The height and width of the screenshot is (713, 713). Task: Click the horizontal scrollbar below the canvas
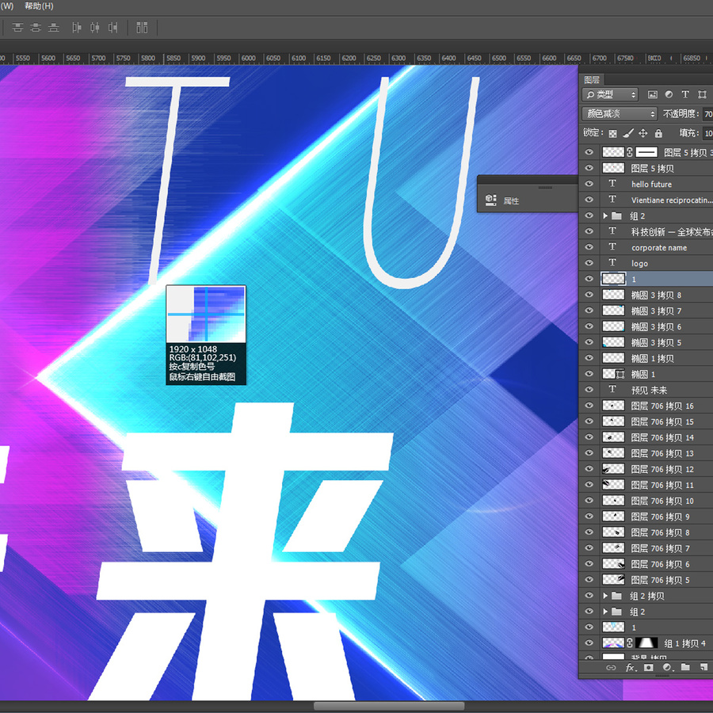click(389, 706)
